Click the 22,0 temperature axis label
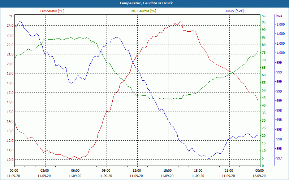This screenshot has height=180, width=289. 10,45
